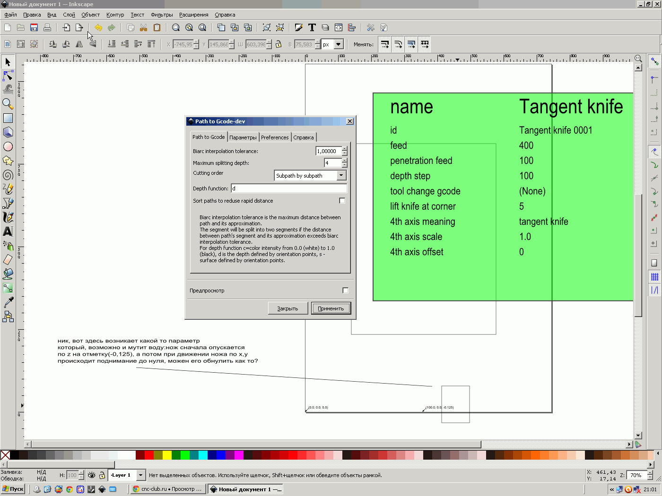Choose the Node editing tool
Image resolution: width=662 pixels, height=496 pixels.
tap(8, 76)
